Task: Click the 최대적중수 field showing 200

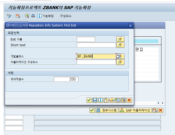Action: tap(66, 79)
